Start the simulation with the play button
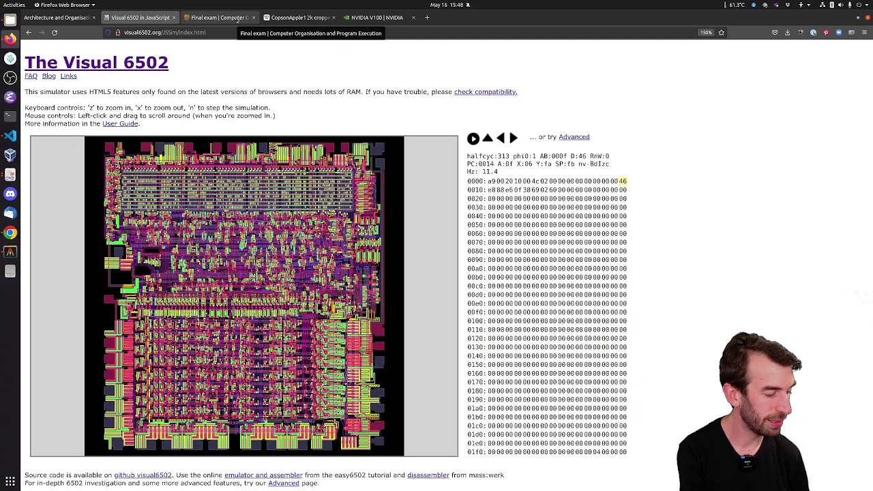 coord(473,138)
